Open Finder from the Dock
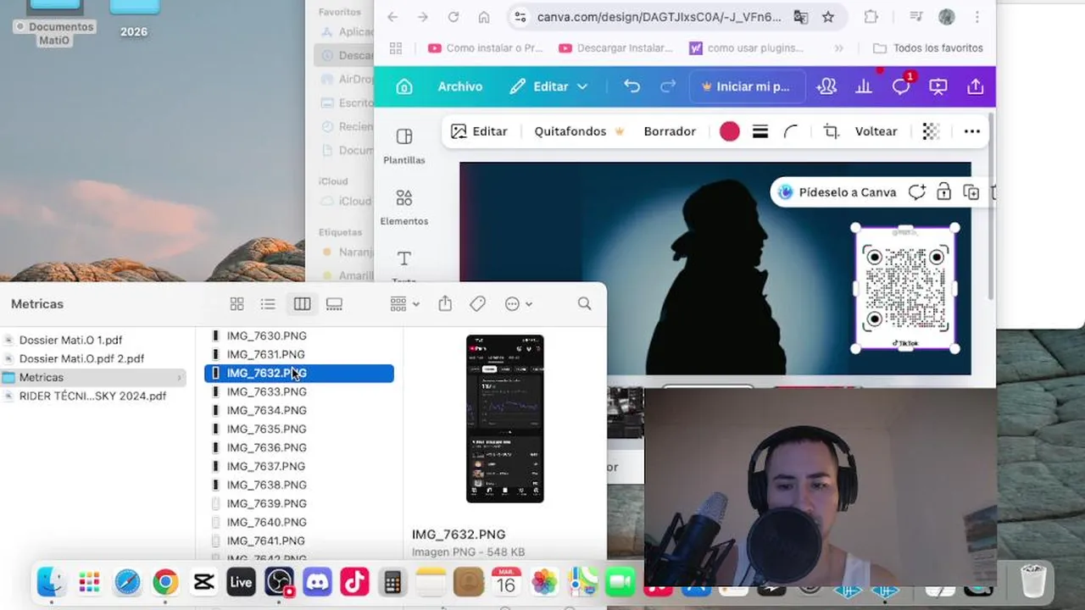This screenshot has height=610, width=1085. [51, 582]
